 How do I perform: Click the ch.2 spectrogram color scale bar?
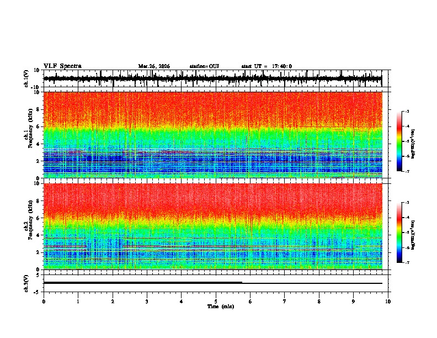(x=399, y=233)
